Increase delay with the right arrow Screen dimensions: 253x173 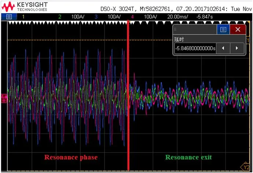[x=237, y=48]
